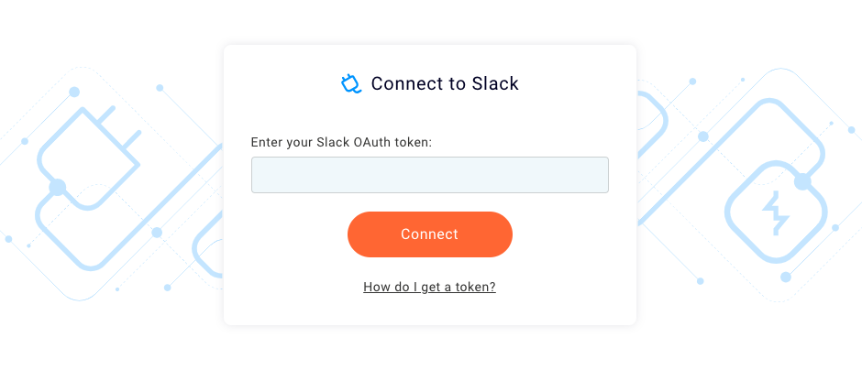Click the word "token?" in the help link
This screenshot has width=862, height=370.
[474, 287]
